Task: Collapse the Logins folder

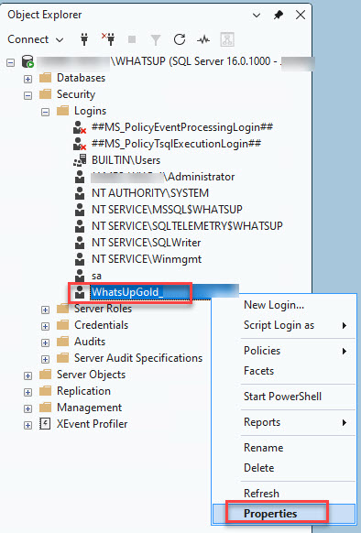Action: 45,112
